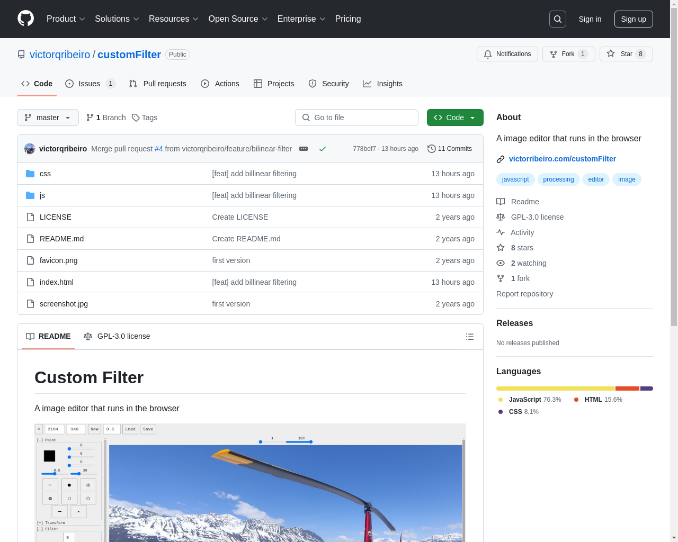
Task: Click commit hash 778bdf7
Action: (x=364, y=149)
